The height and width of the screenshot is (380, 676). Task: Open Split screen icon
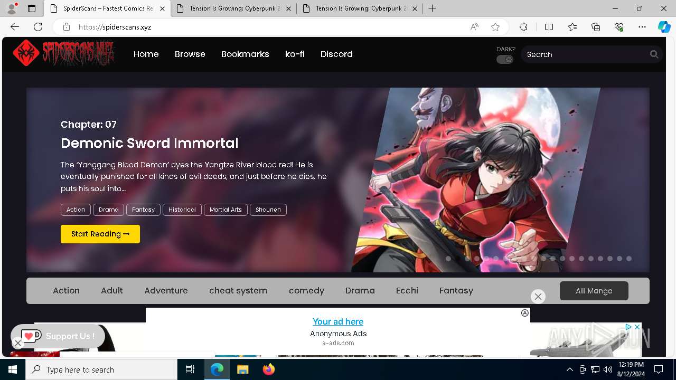click(549, 27)
